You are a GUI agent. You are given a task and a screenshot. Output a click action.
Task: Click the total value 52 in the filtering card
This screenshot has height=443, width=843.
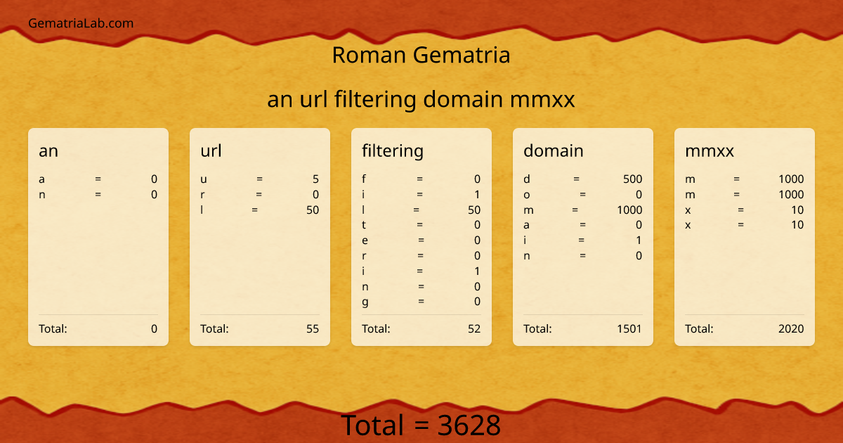click(474, 328)
